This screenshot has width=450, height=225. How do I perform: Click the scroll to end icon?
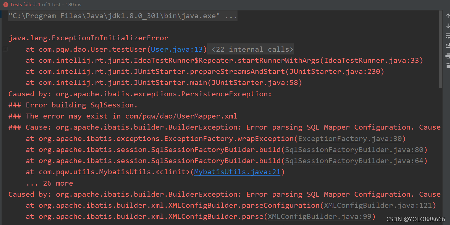[x=448, y=46]
